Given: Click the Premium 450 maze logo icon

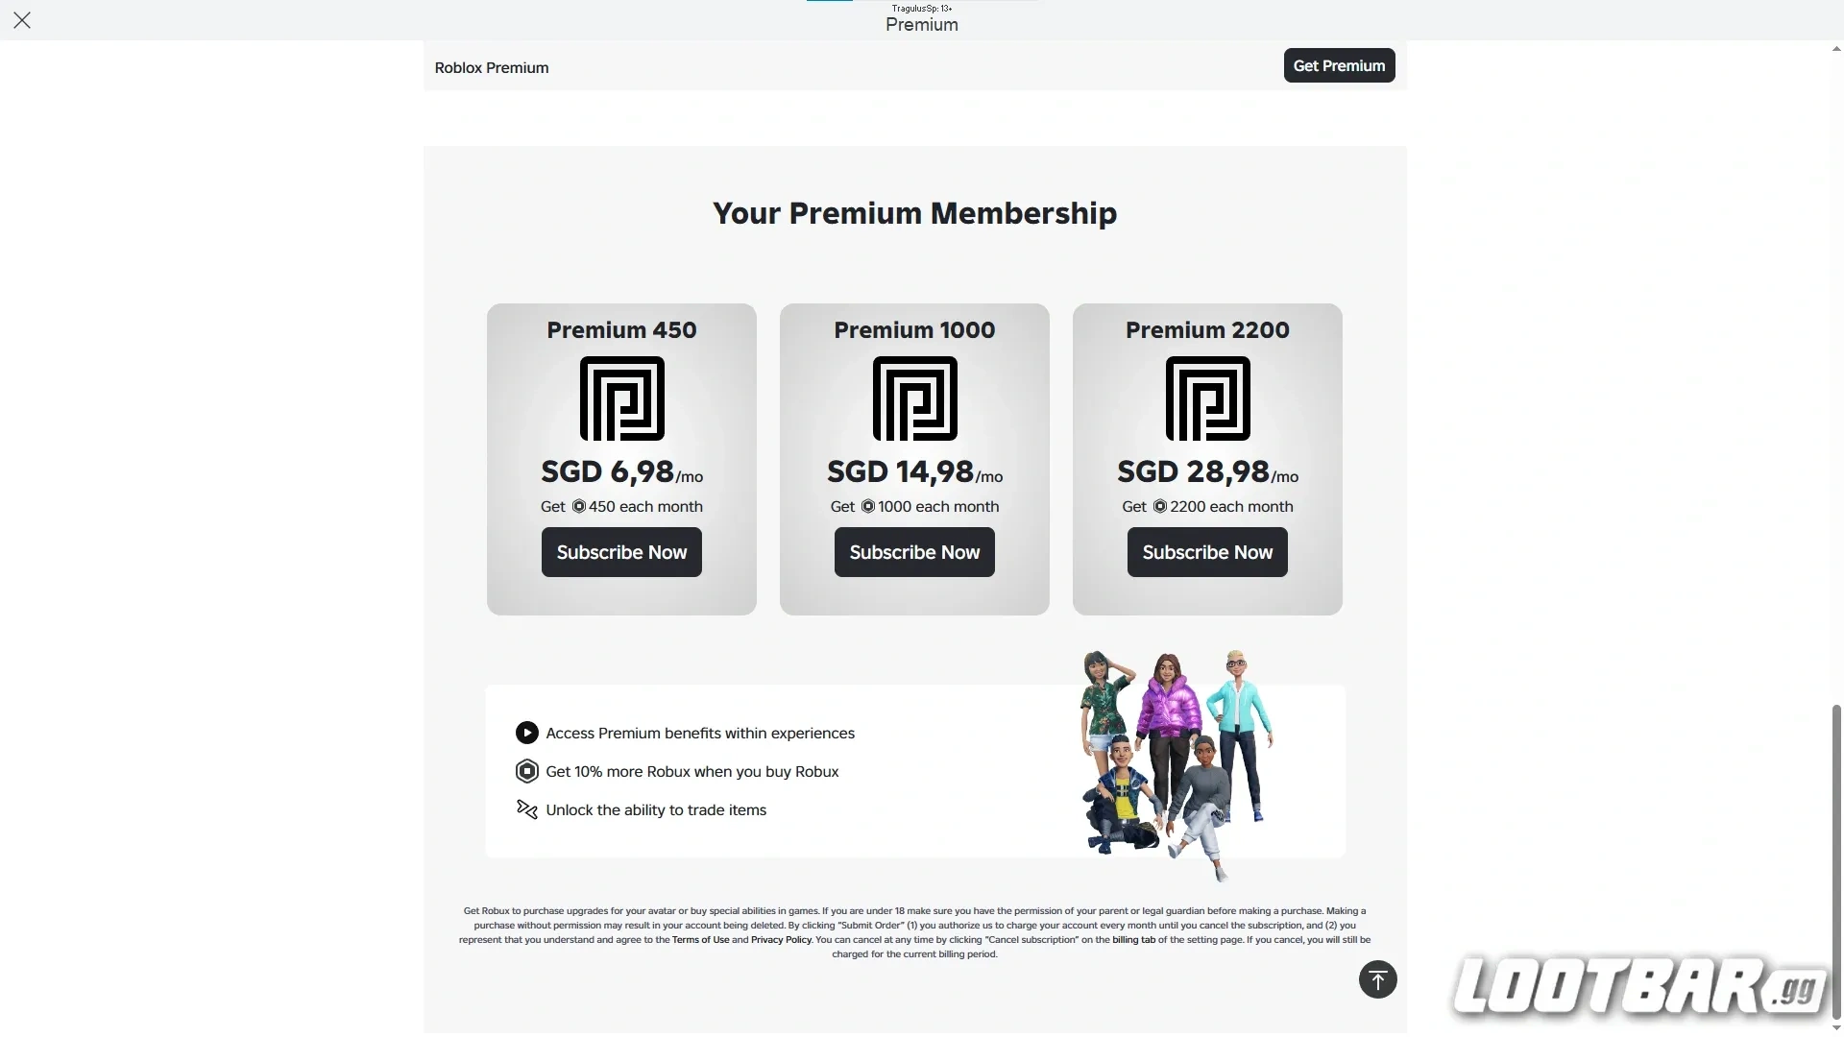Looking at the screenshot, I should [x=621, y=399].
